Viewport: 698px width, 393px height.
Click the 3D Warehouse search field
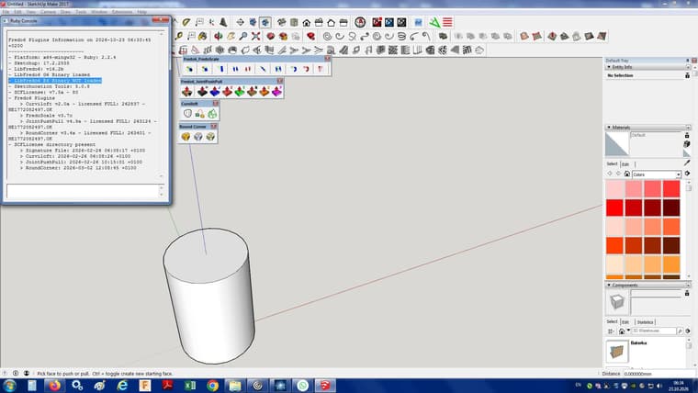(x=654, y=331)
